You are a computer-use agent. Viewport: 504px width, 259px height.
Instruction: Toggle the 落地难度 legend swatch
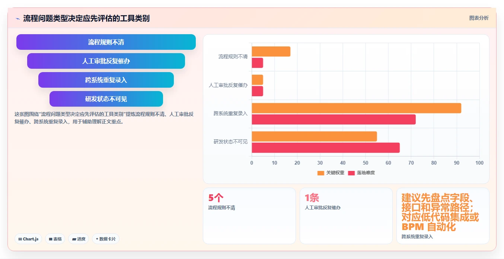point(351,173)
